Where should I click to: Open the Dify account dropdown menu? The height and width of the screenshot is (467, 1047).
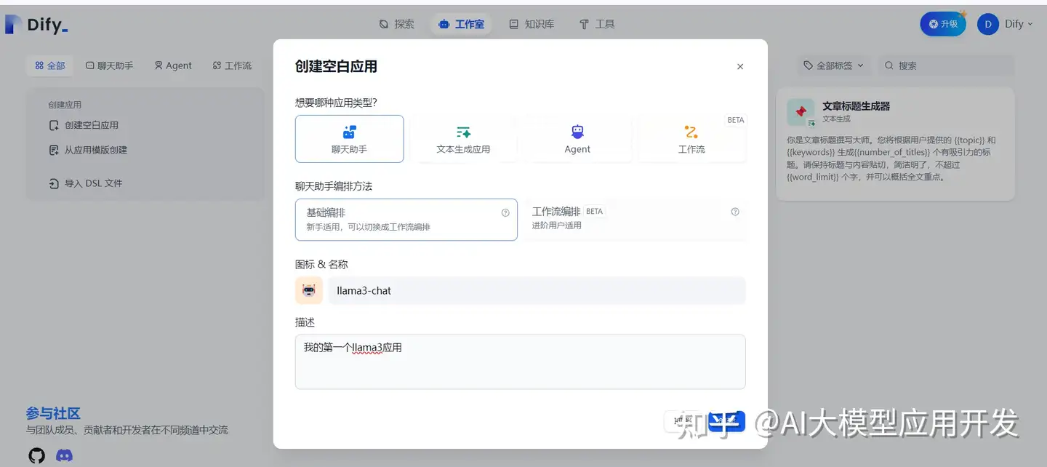point(1006,24)
